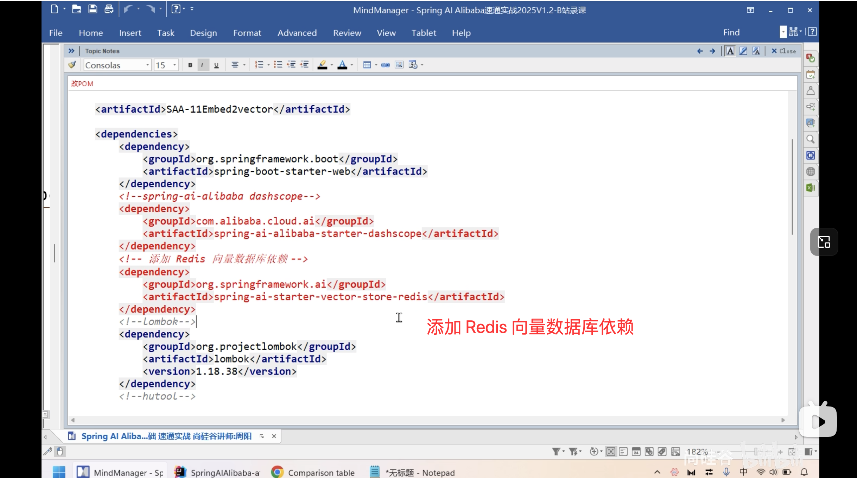Screen dimensions: 857x478
Task: Click the filter funnel icon in status bar
Action: tap(556, 451)
